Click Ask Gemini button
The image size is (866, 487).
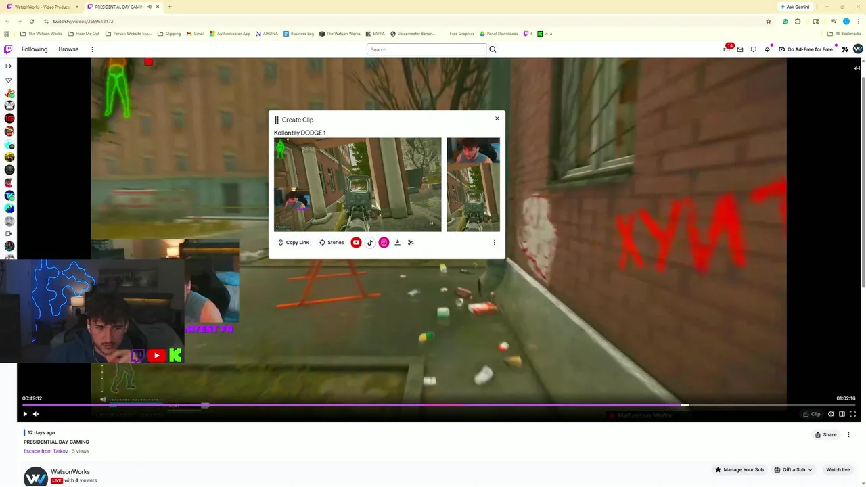pos(795,7)
